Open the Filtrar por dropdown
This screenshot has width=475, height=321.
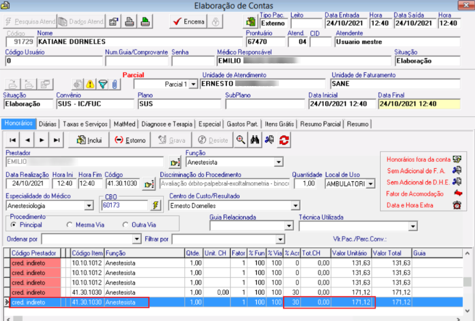point(280,239)
